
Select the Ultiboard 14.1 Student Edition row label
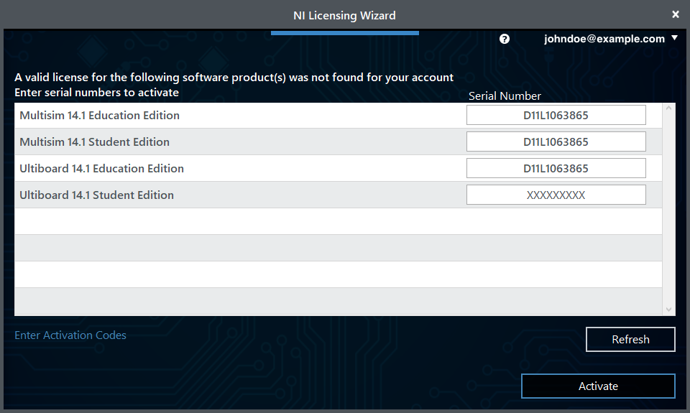96,195
